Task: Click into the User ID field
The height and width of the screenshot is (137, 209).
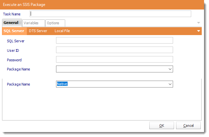Action: (114, 50)
